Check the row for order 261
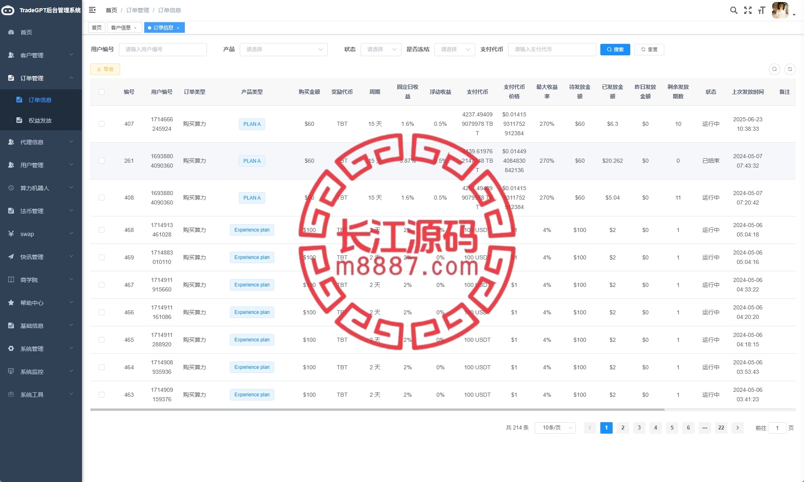Screen dimensions: 804x482 (102, 161)
